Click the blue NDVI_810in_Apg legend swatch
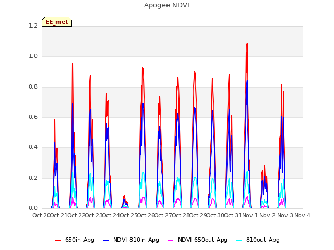Screen dimensions: 334x250 click(105, 241)
